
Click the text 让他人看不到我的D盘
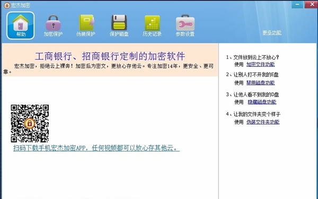pyautogui.click(x=256, y=95)
